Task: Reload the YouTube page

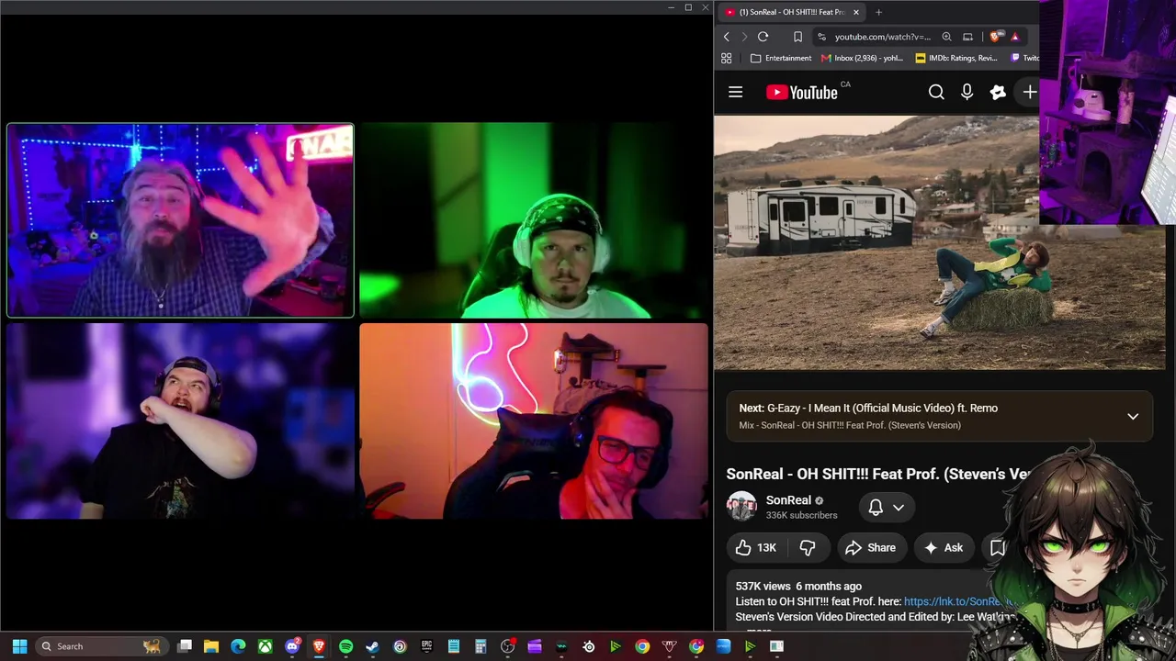Action: click(763, 37)
